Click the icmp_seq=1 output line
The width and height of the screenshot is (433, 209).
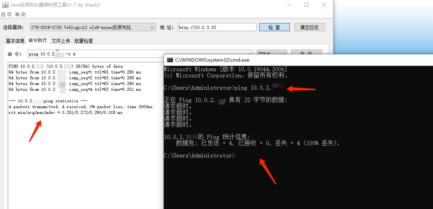click(75, 72)
